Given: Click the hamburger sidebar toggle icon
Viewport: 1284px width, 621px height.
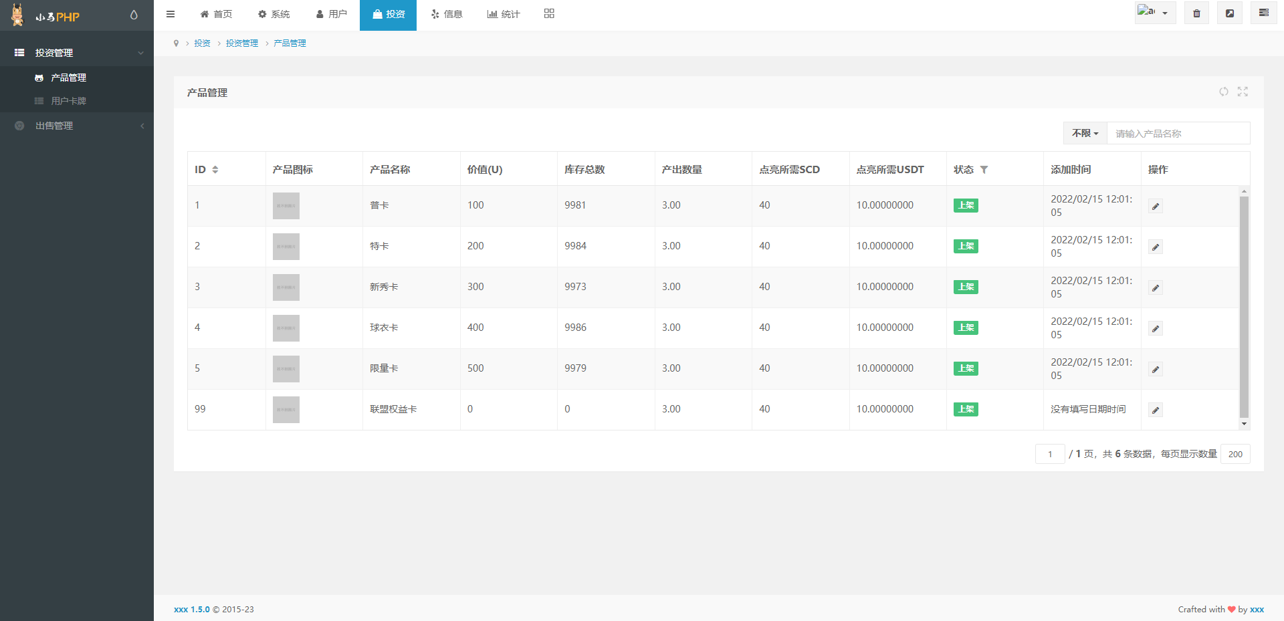Looking at the screenshot, I should [171, 14].
